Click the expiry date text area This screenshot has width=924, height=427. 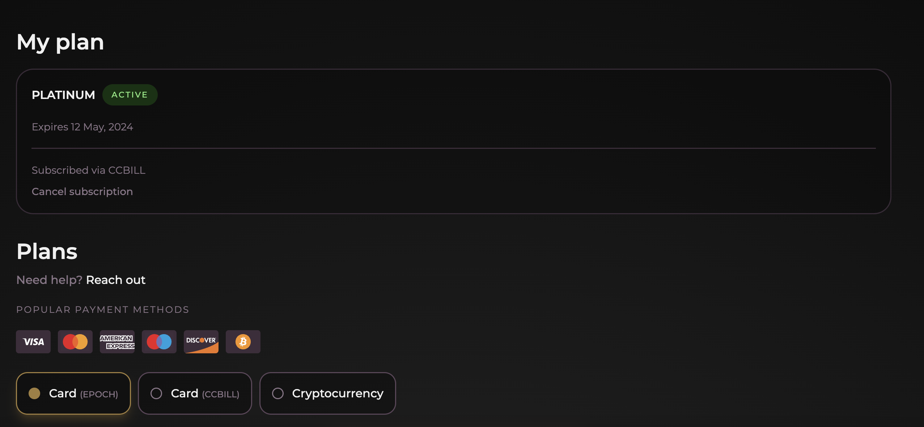pos(82,127)
